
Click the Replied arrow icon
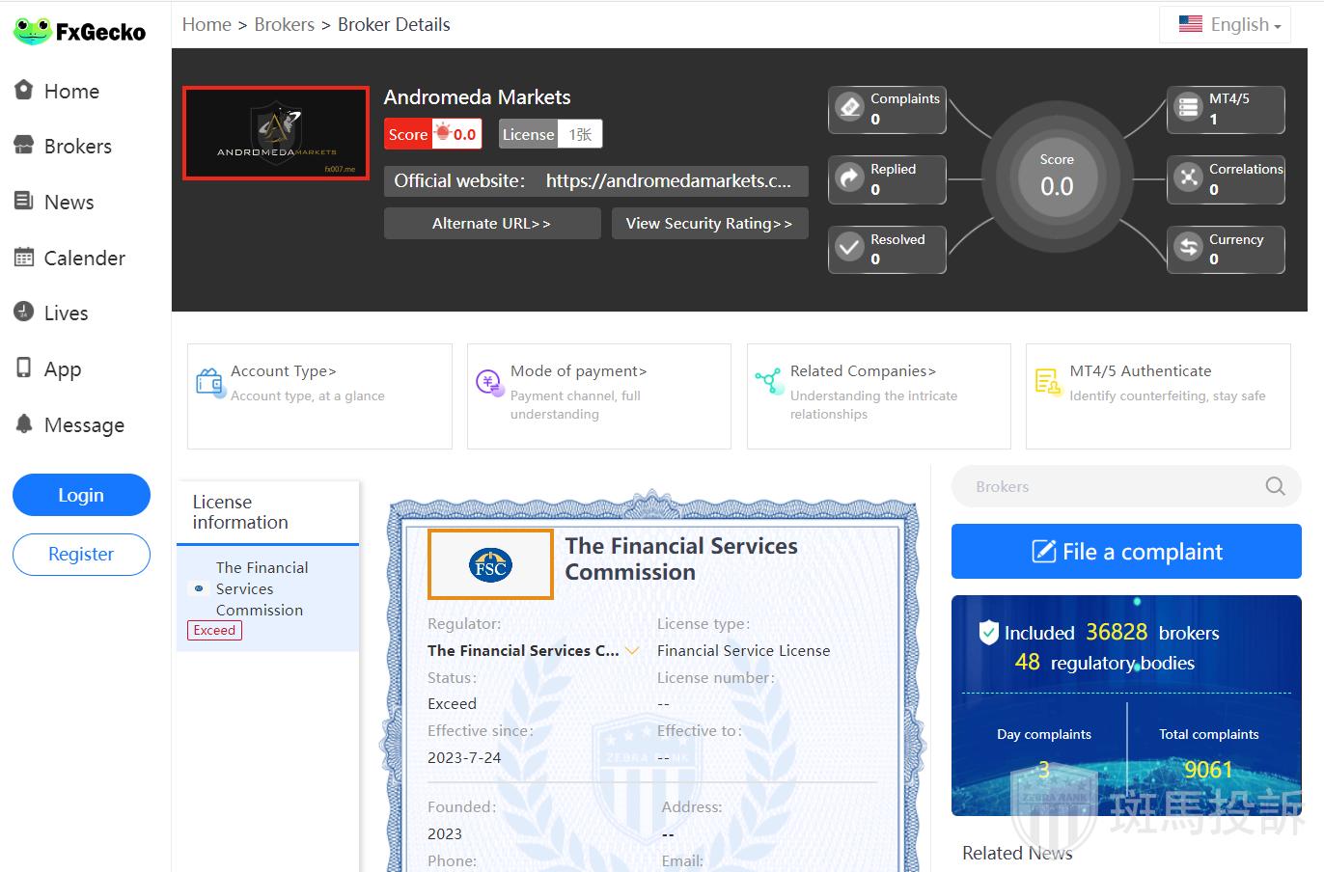(x=849, y=177)
